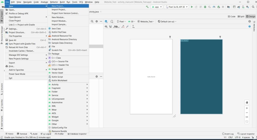Click the infer constraints magic wand icon
Screen dimensions: 257x140
[127, 26]
